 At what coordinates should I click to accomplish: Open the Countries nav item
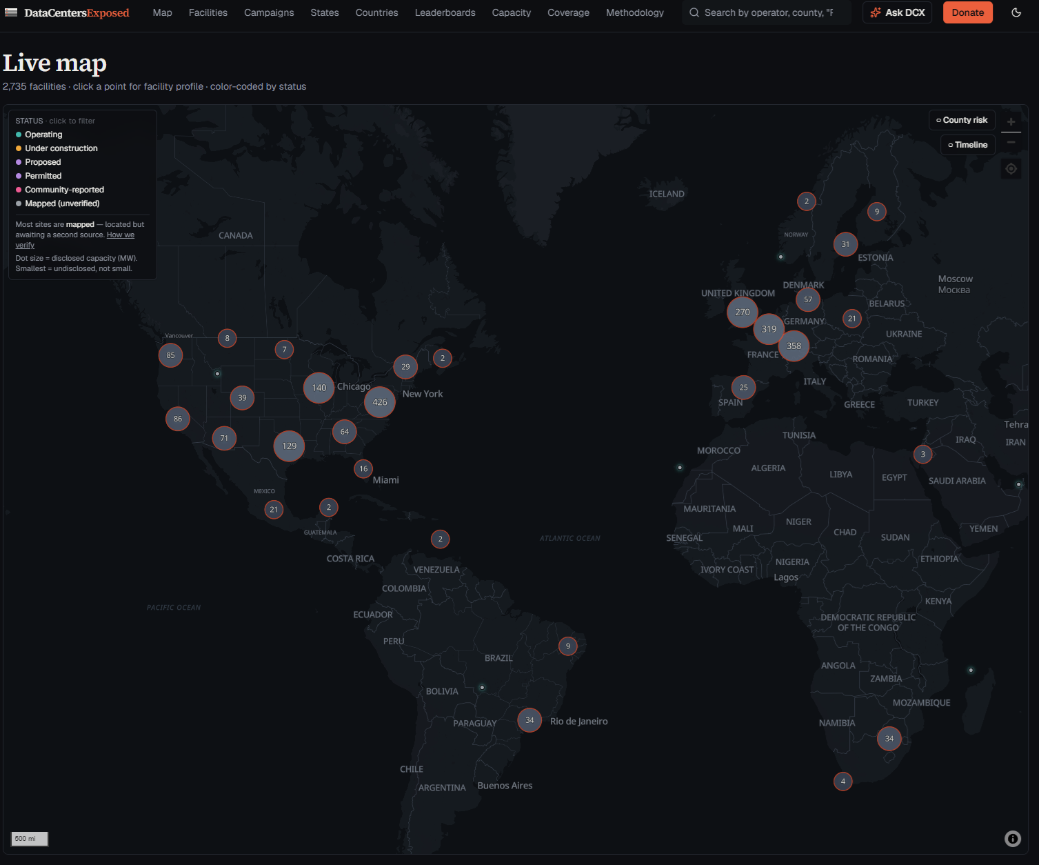pos(377,12)
